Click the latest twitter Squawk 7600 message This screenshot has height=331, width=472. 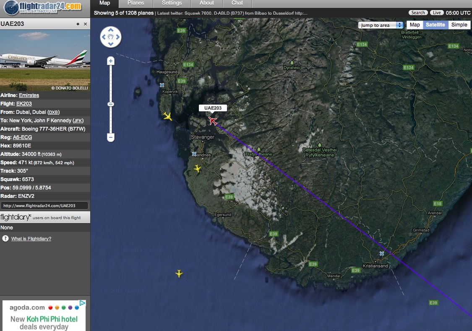pos(232,13)
